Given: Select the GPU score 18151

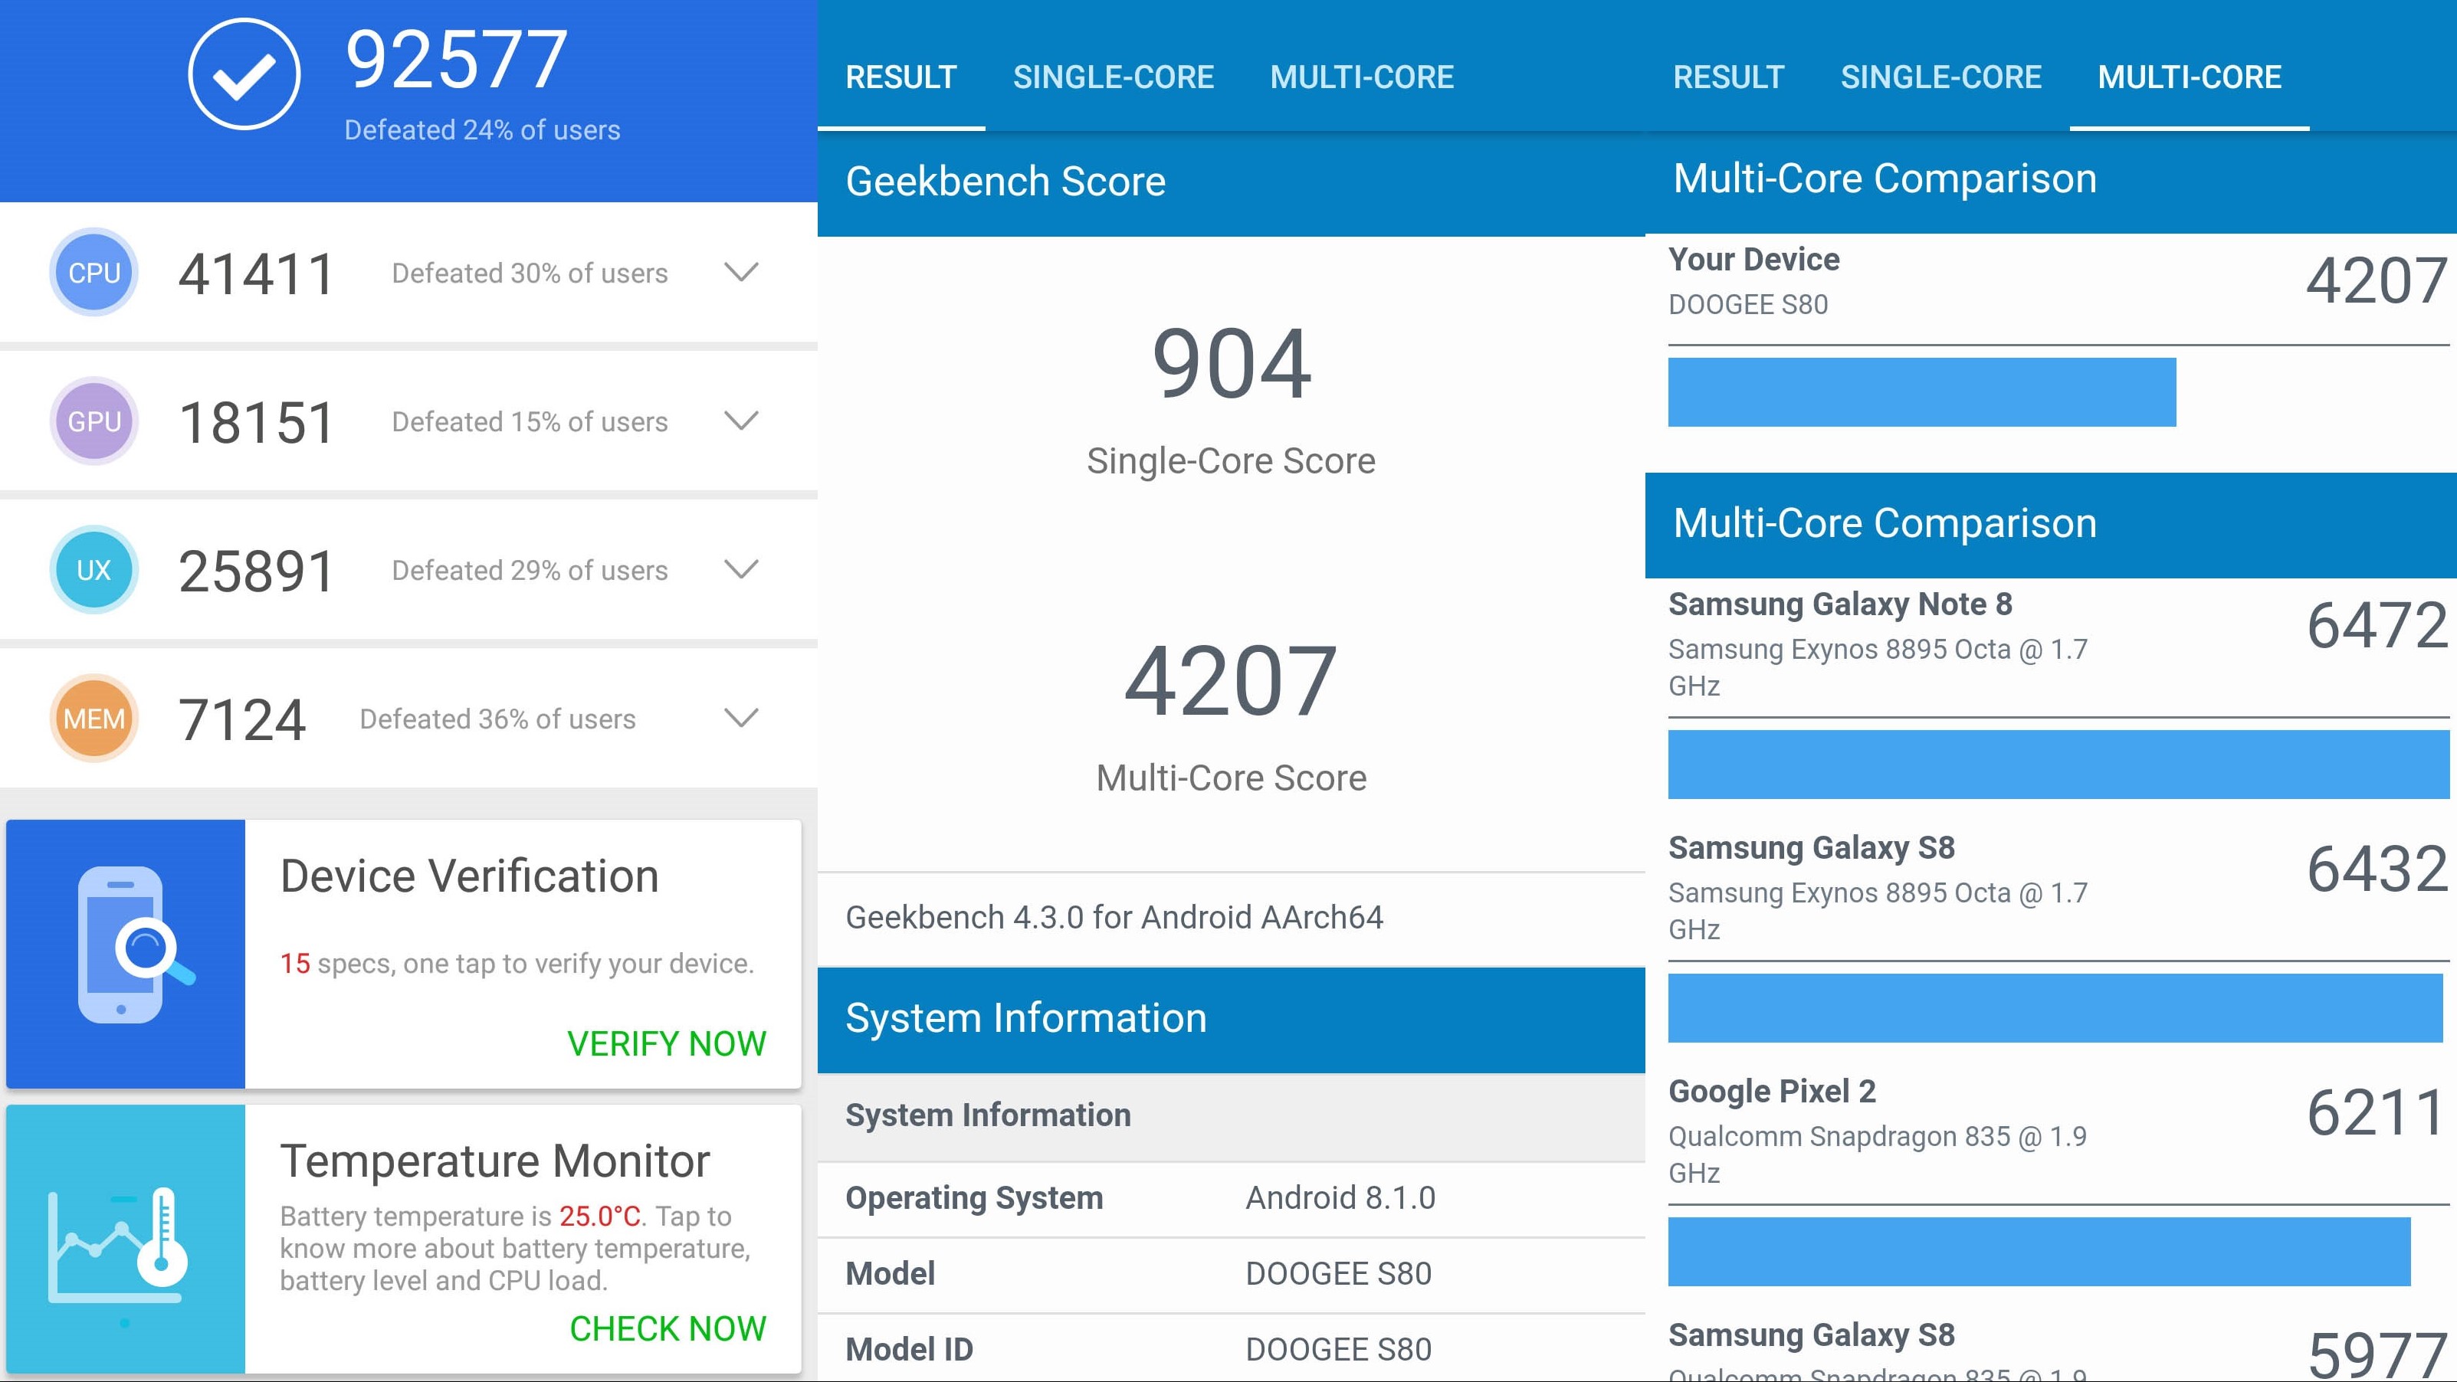Looking at the screenshot, I should pos(258,423).
